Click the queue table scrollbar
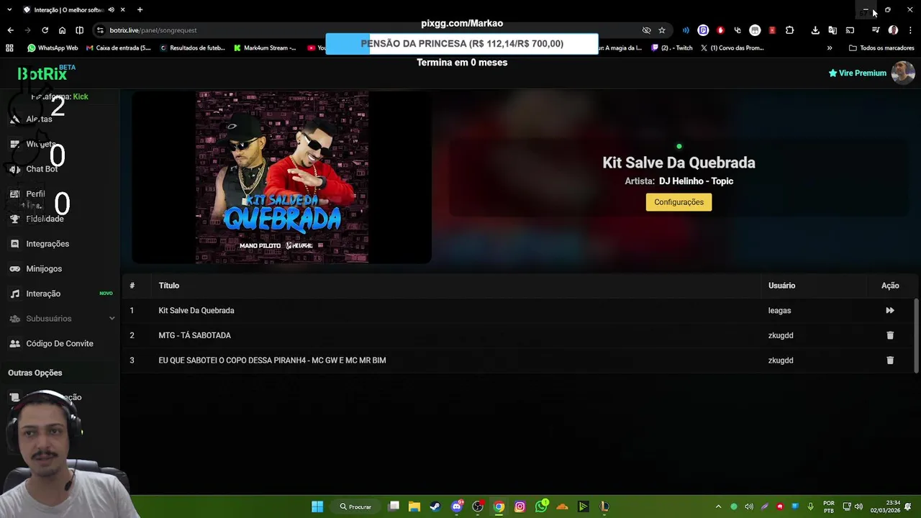 tap(916, 335)
